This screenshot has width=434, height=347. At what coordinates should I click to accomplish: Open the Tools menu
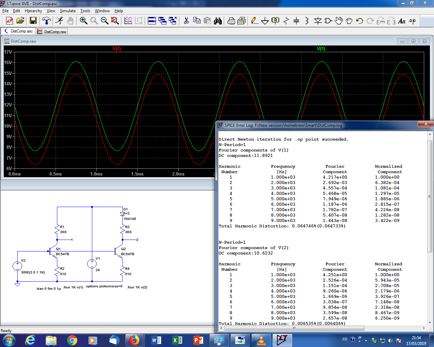pyautogui.click(x=85, y=11)
